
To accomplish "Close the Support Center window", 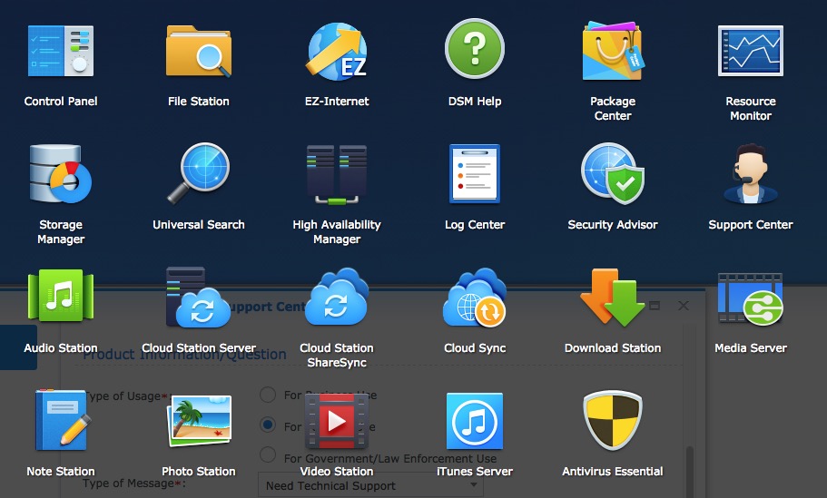I will point(684,306).
